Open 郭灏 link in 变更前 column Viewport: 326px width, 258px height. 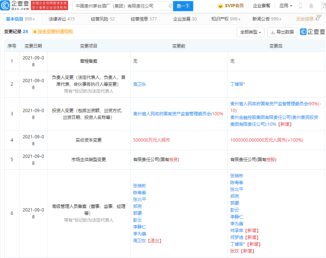tap(137, 213)
